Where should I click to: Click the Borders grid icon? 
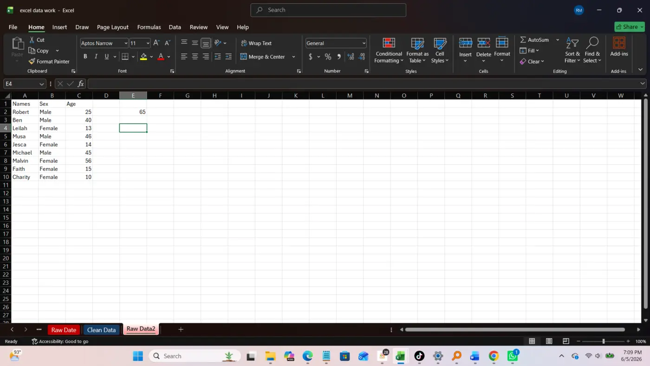(x=125, y=57)
